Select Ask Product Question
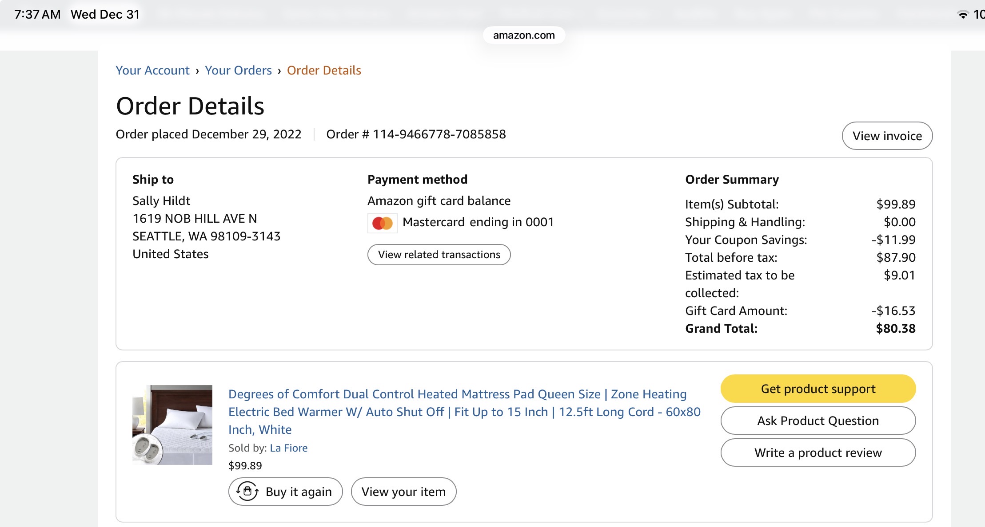 pyautogui.click(x=818, y=421)
